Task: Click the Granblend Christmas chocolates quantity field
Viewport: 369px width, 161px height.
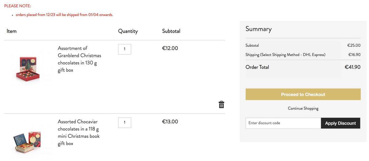Action: [125, 49]
